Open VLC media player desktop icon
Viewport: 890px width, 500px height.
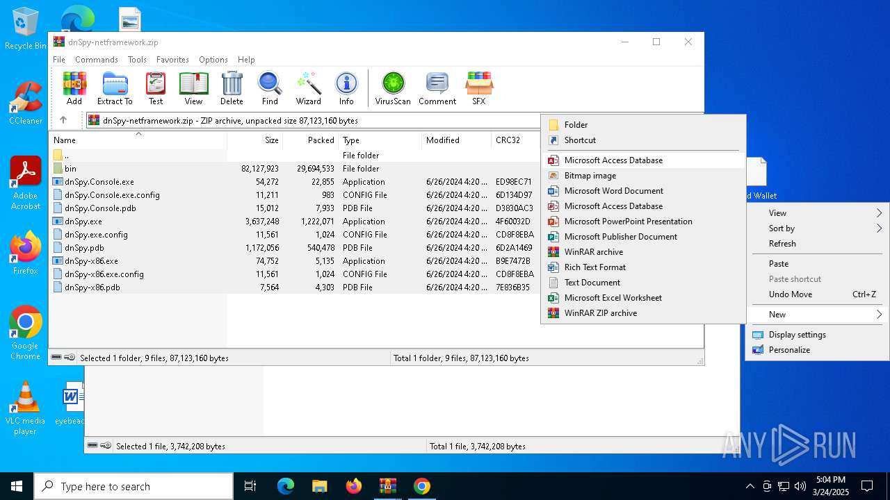tap(26, 408)
